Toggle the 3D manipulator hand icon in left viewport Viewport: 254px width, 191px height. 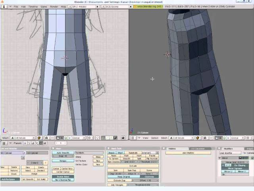pyautogui.click(x=58, y=138)
